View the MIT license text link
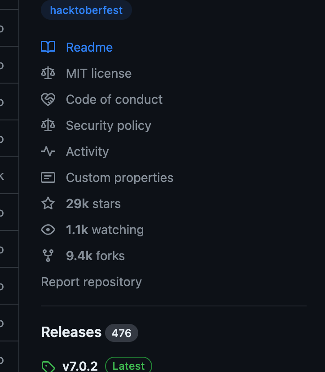Screen dimensions: 325x372 [x=99, y=73]
